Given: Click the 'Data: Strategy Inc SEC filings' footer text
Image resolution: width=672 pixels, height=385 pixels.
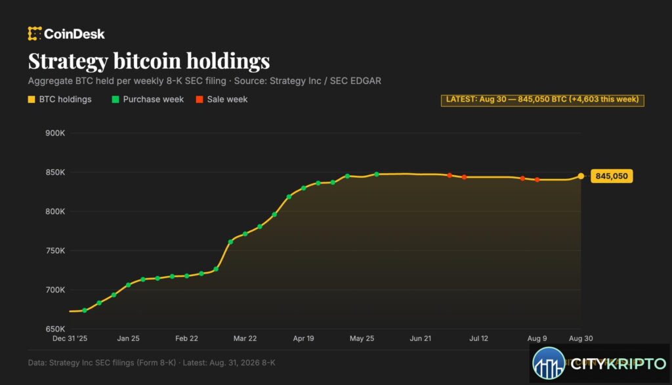Looking at the screenshot, I should click(x=152, y=363).
